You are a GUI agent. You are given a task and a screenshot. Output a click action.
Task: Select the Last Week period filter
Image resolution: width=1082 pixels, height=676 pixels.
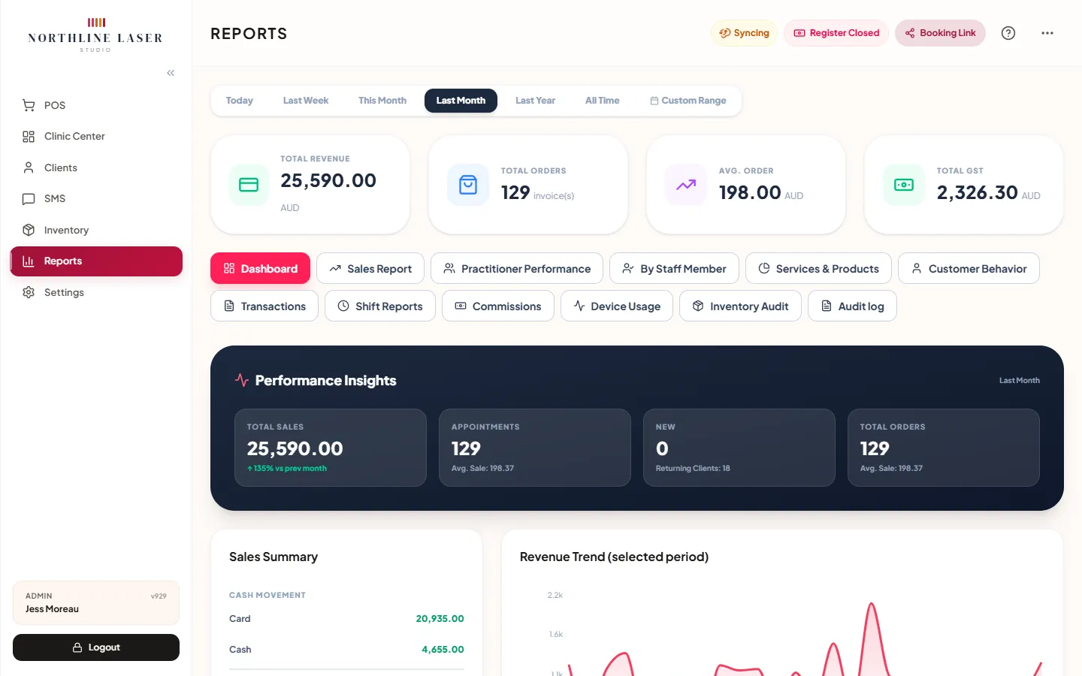click(x=306, y=101)
